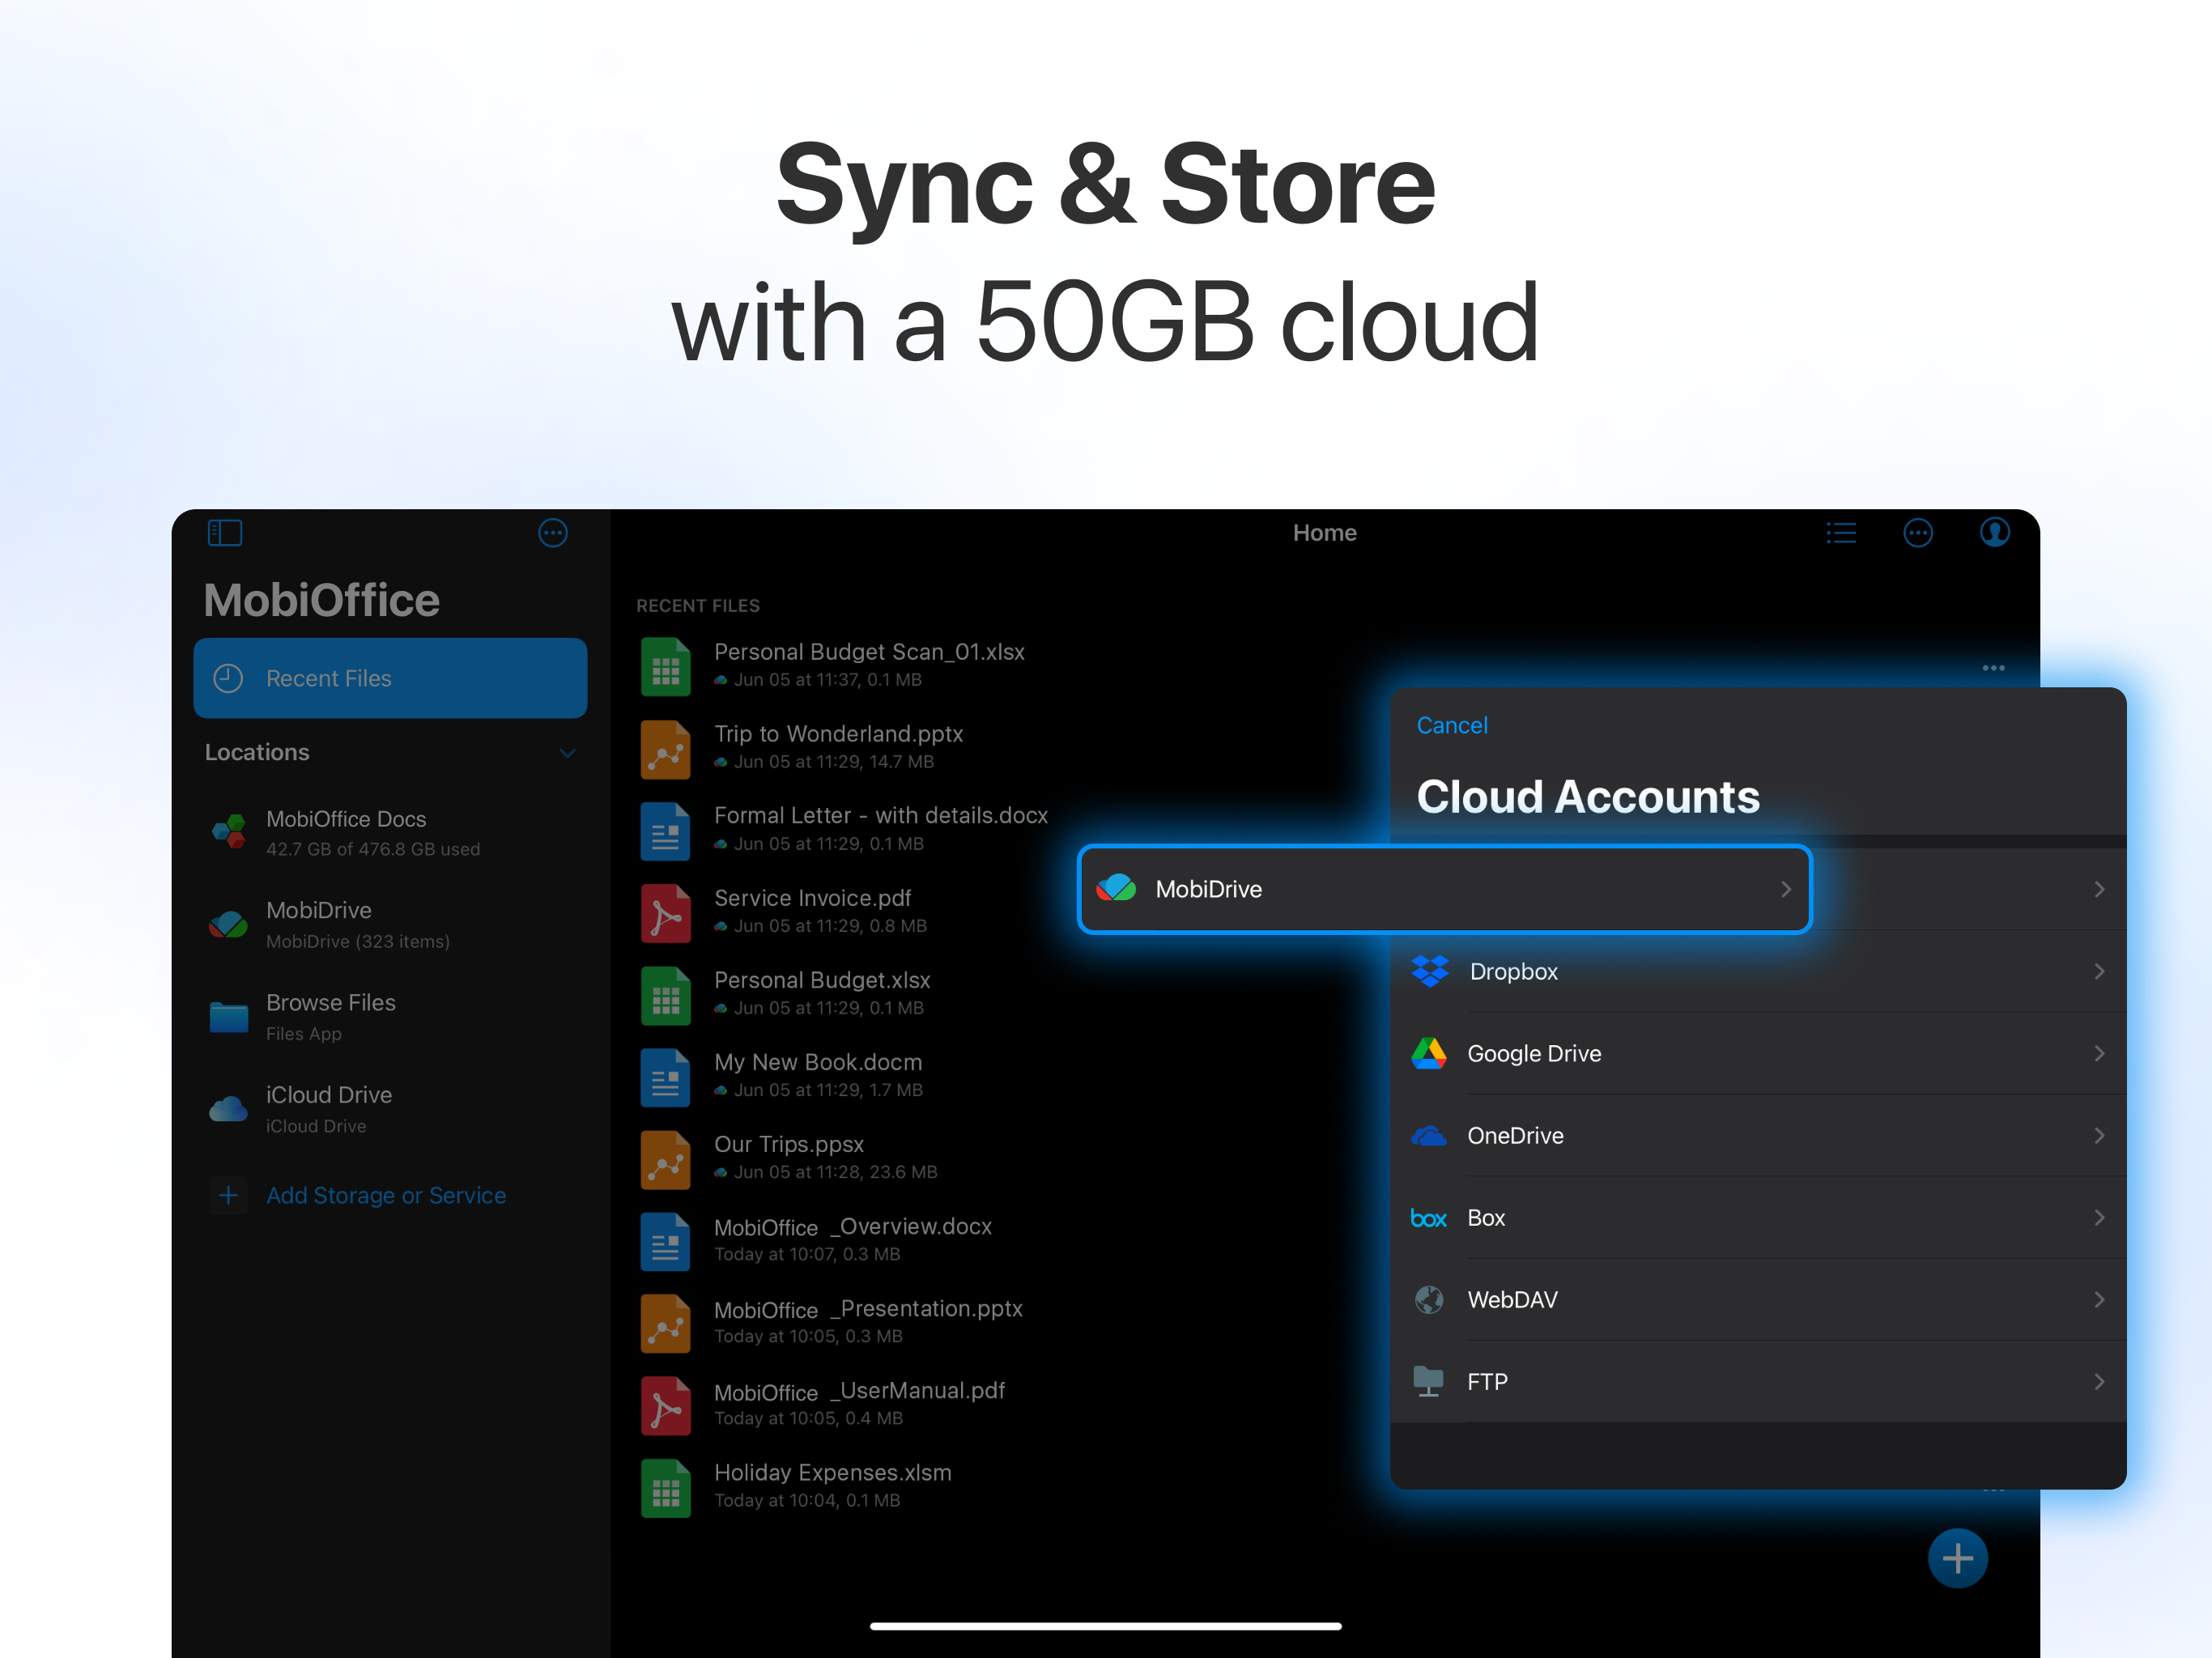Open Trip to Wonderland.pptx presentation icon
Screen dimensions: 2212x1658
[x=666, y=749]
